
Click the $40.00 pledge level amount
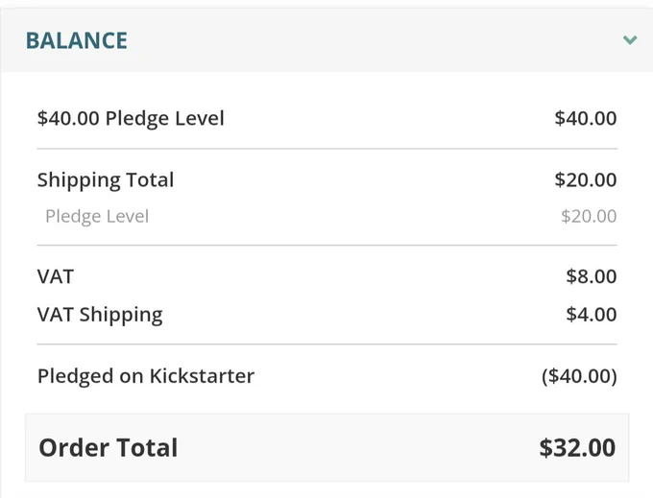pyautogui.click(x=586, y=118)
